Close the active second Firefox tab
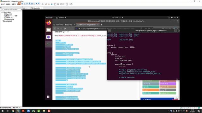The image size is (202, 113). [x=98, y=24]
